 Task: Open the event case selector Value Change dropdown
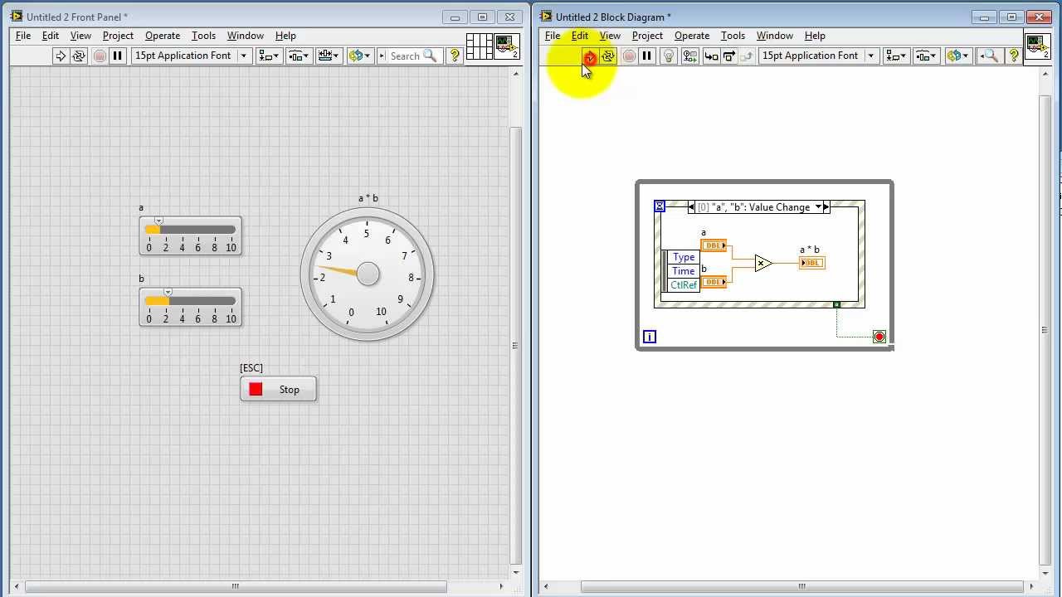(818, 207)
